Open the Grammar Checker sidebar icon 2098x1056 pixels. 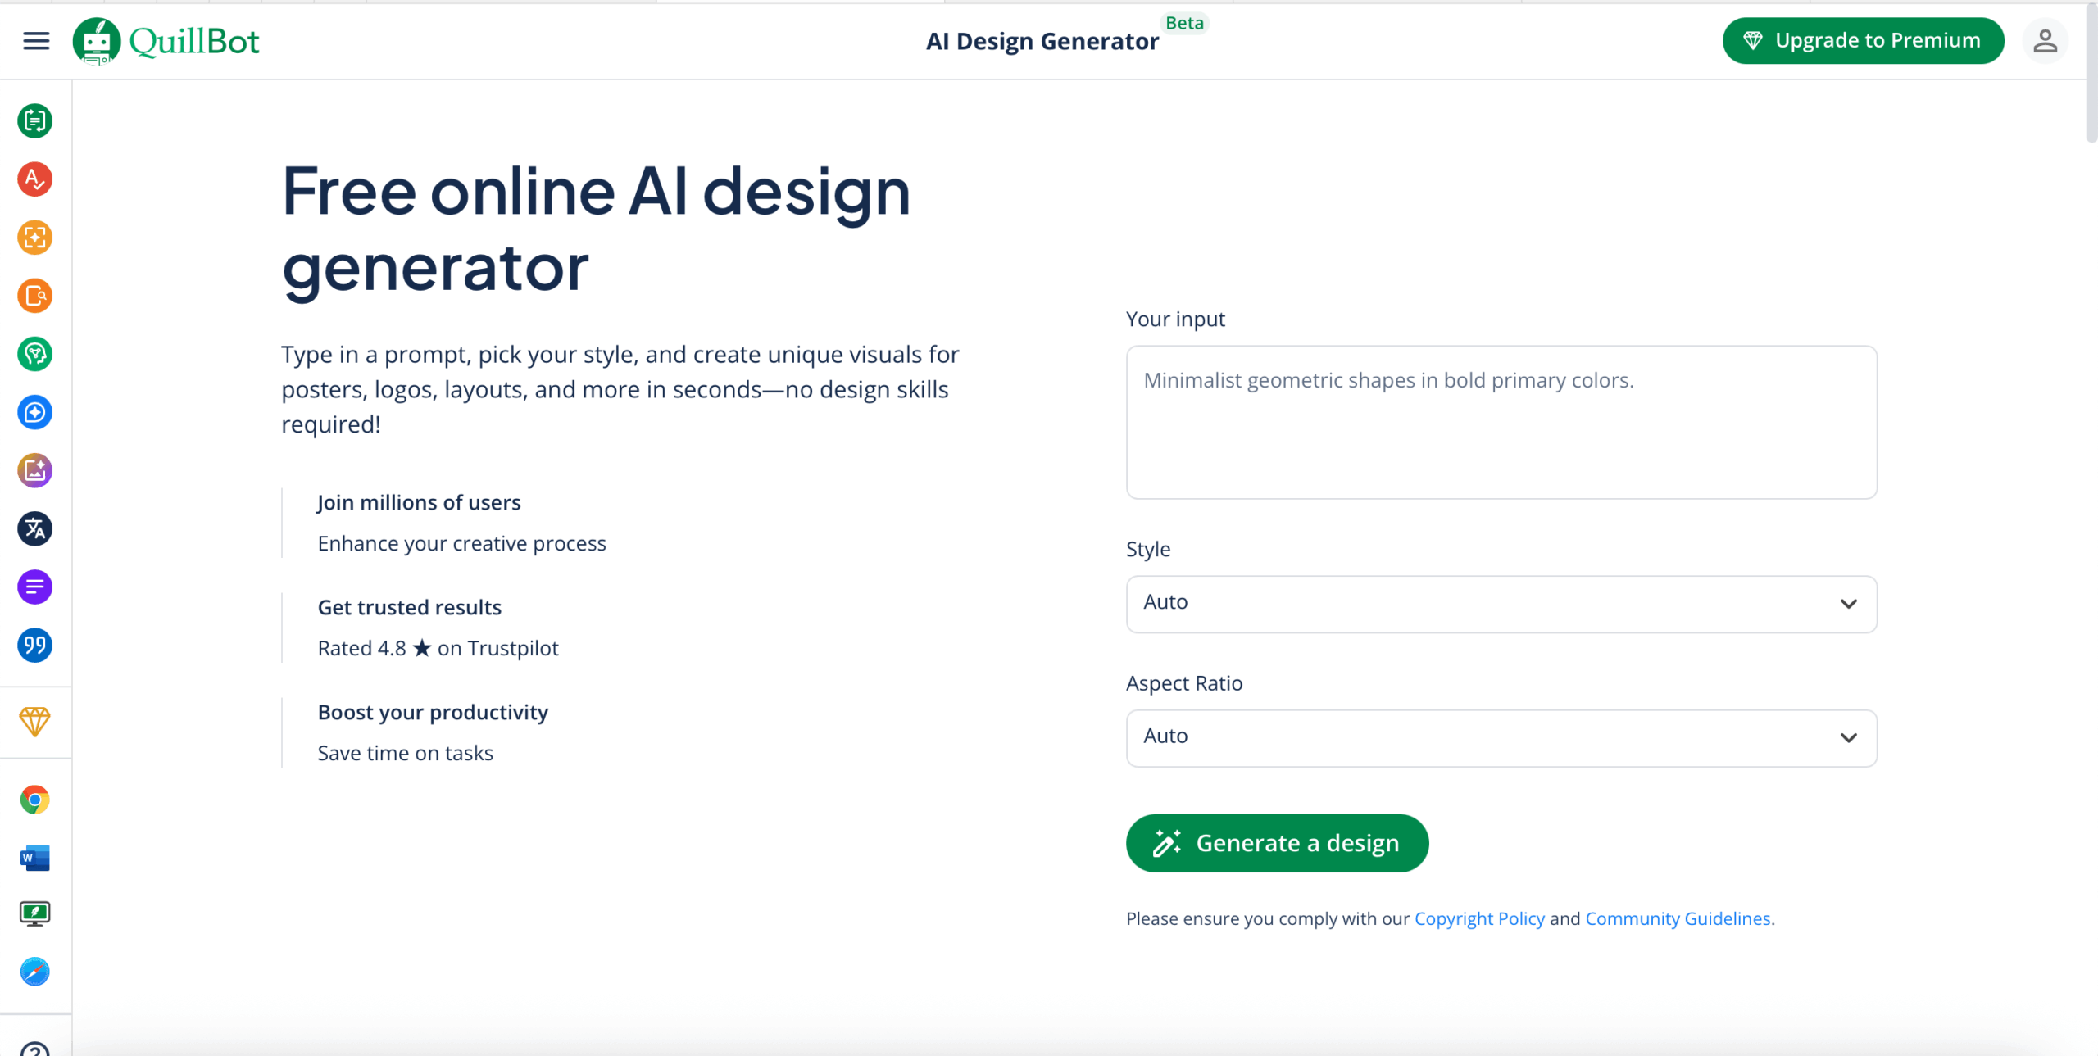(x=35, y=179)
